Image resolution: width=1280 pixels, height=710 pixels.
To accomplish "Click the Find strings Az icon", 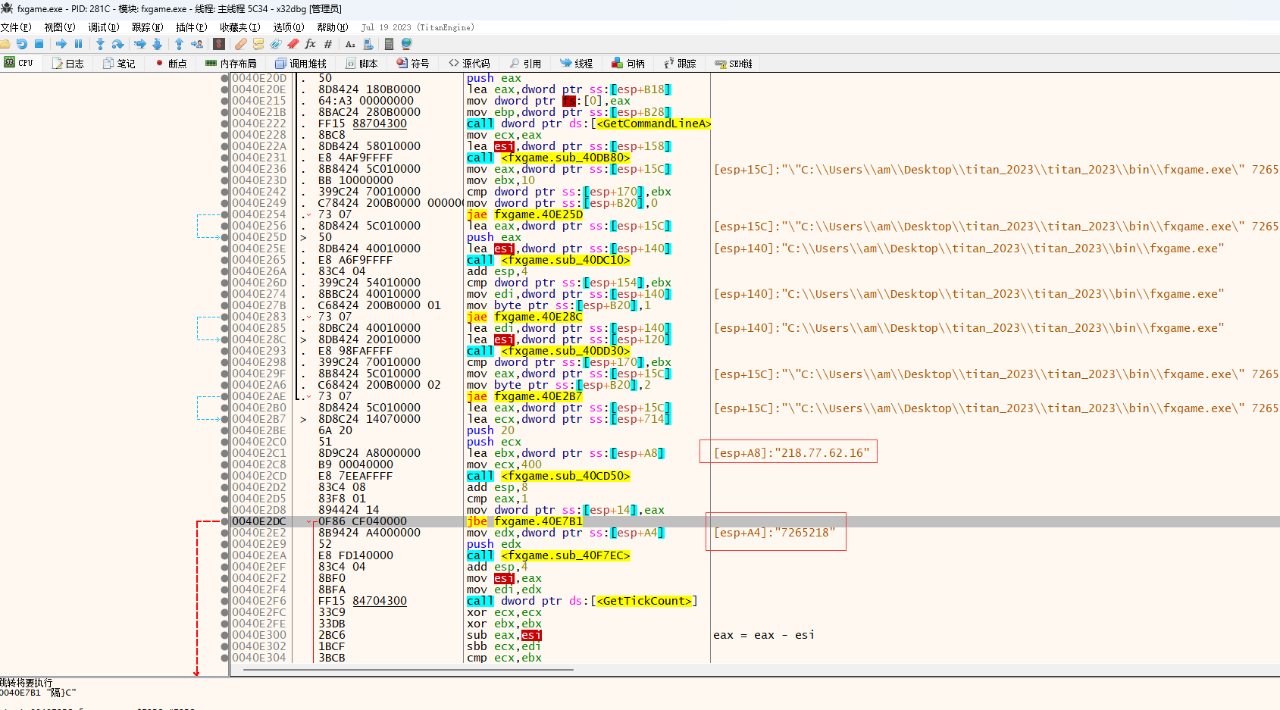I will pyautogui.click(x=350, y=44).
